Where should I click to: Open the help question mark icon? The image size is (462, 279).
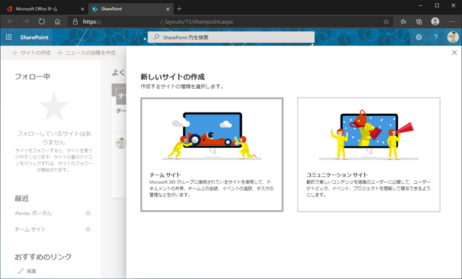(x=436, y=37)
